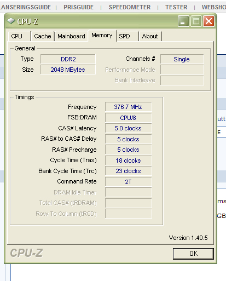
Task: Open the SPD tab
Action: 128,36
